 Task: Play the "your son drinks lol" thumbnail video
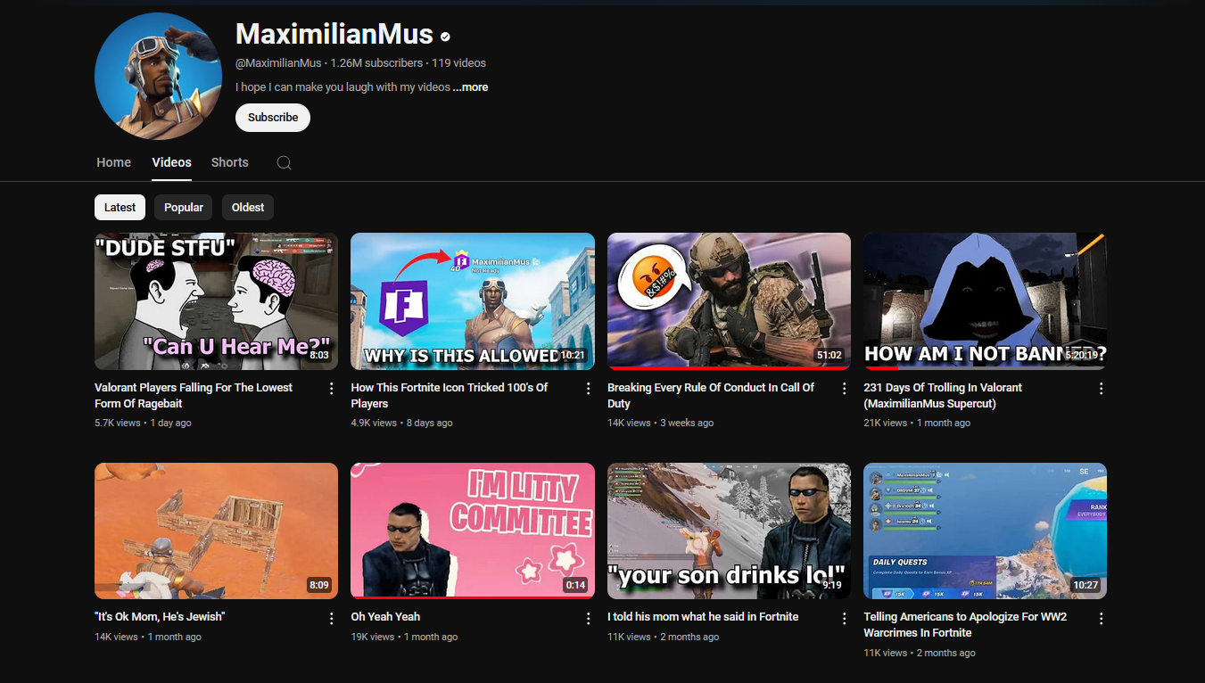[x=729, y=531]
